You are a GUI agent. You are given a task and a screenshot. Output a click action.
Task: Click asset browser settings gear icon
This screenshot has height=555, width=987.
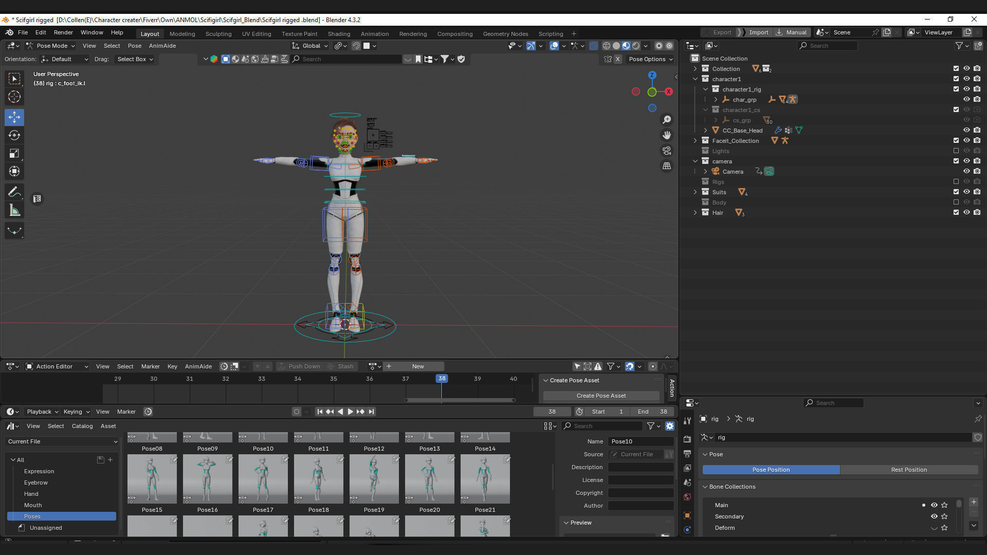coord(669,426)
